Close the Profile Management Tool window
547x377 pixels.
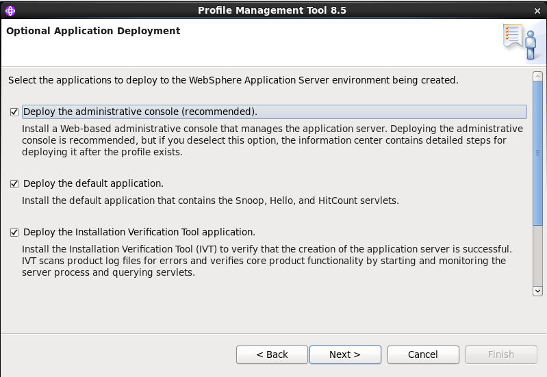point(536,10)
